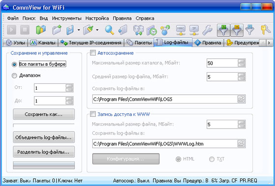Open the save icon dropdown arrow
Viewport: 275px width, 186px height.
(x=79, y=30)
